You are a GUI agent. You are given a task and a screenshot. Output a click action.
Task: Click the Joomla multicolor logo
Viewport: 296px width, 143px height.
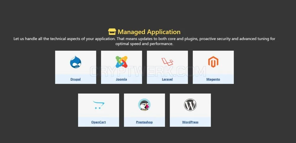[x=121, y=62]
